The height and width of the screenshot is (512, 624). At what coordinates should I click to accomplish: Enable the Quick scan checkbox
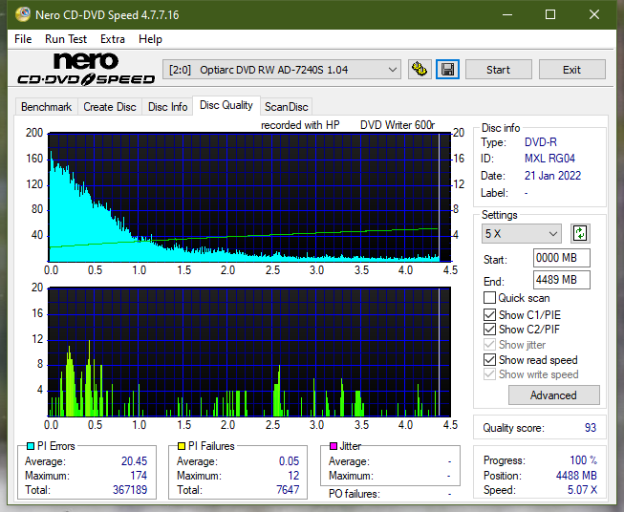(489, 298)
